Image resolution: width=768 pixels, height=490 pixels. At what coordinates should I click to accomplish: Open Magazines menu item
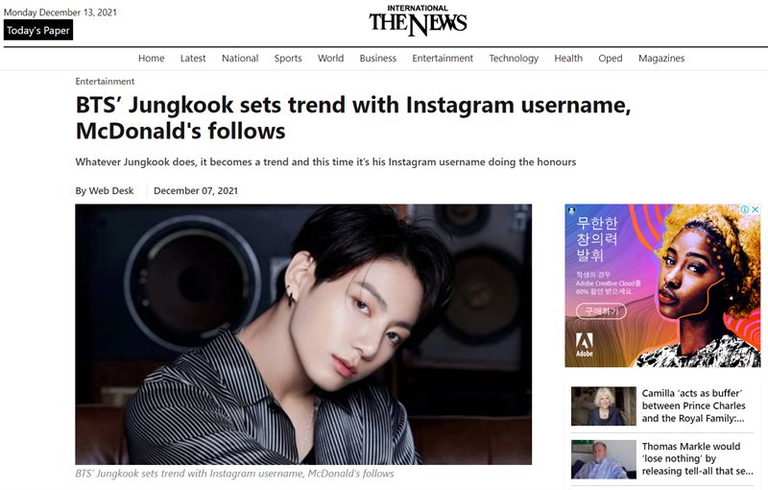click(x=661, y=59)
